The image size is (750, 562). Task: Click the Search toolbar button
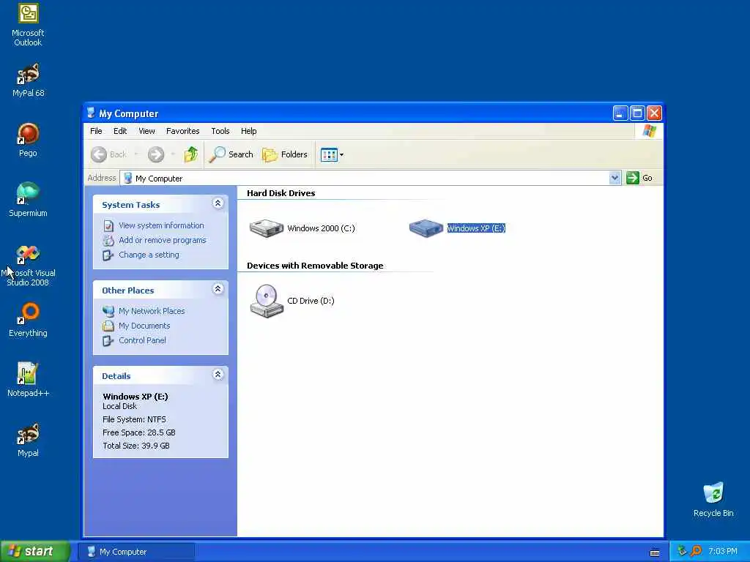click(231, 154)
